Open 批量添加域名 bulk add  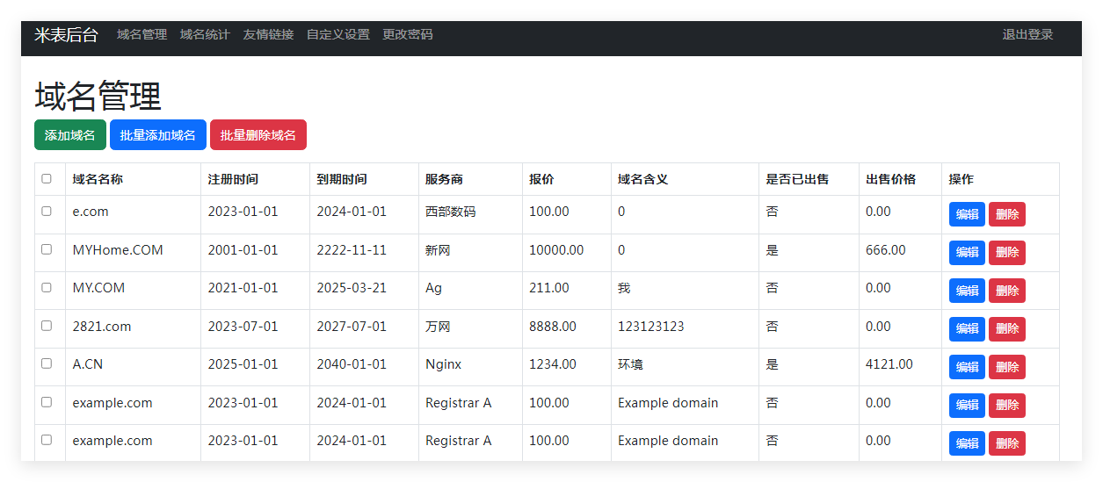[x=158, y=135]
